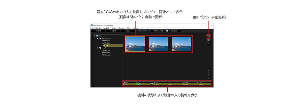Screen dimensions: 304x108
Task: Click warning projector icon beside Name1234
Action: (103, 50)
